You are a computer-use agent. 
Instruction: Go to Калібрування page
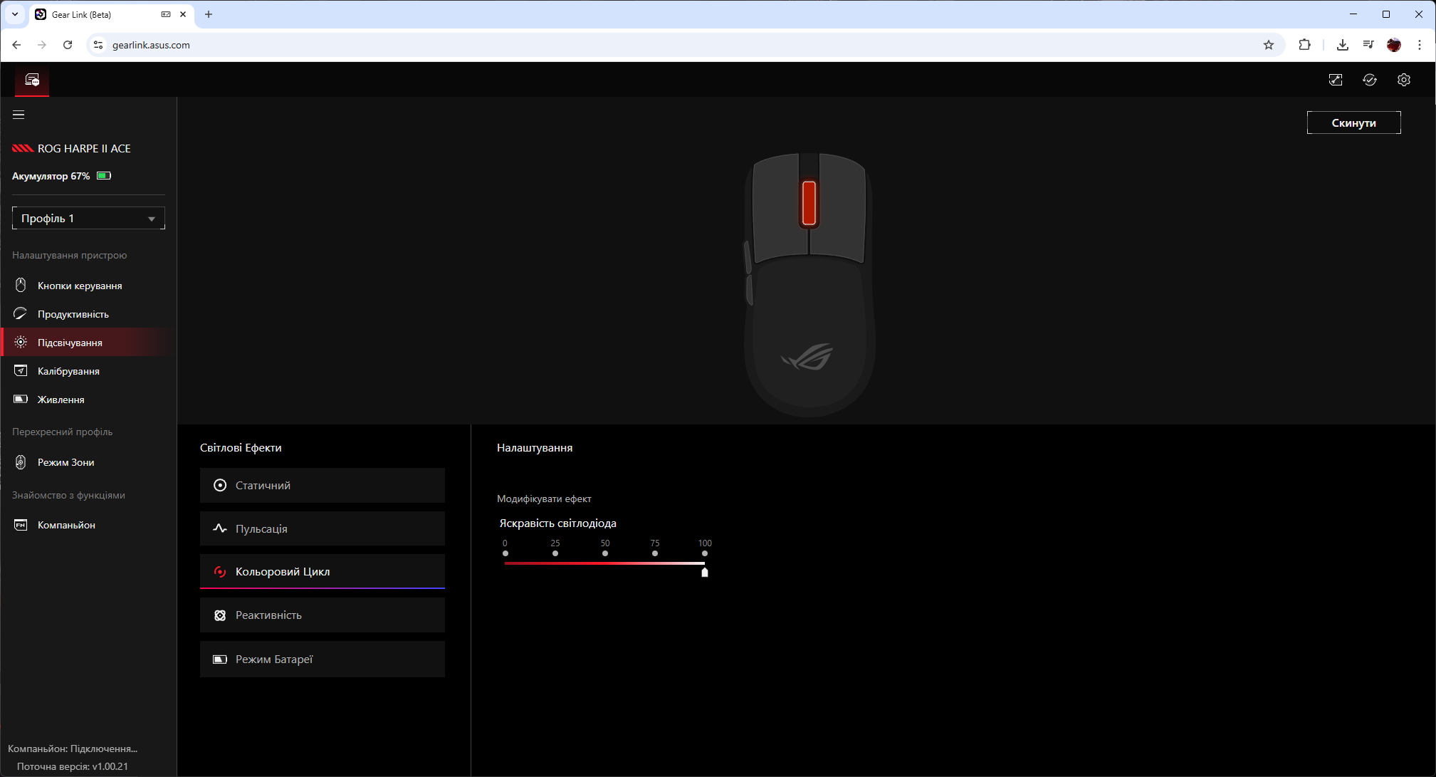[x=68, y=371]
